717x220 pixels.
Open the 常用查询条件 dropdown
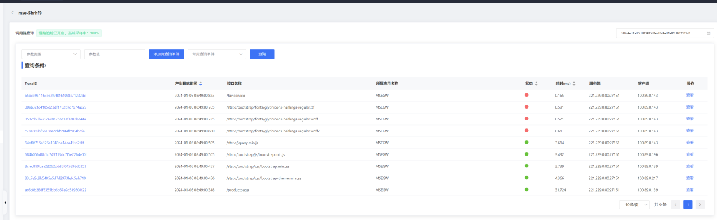pos(217,54)
